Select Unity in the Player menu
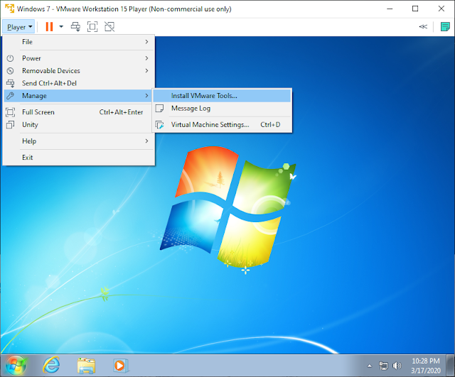The image size is (455, 377). [78, 125]
